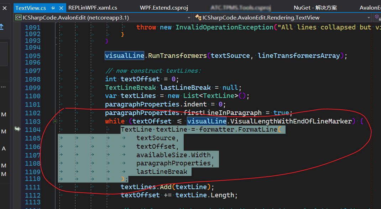
Task: Click the X at the top-left panel corner
Action: 4,8
